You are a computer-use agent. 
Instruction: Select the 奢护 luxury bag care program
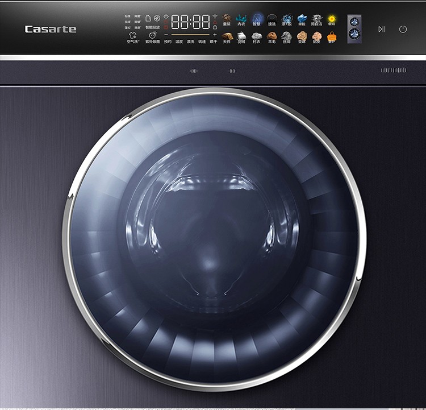click(x=332, y=38)
